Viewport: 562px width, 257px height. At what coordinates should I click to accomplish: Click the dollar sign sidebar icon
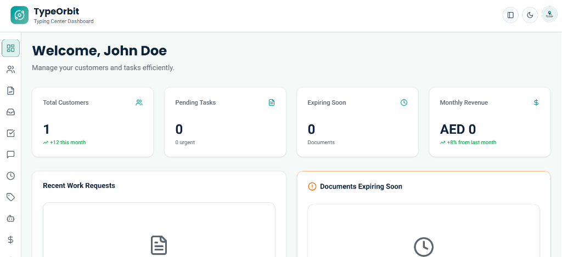tap(10, 239)
